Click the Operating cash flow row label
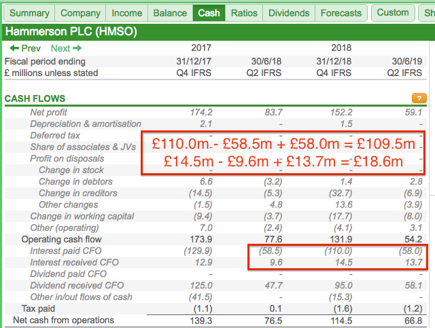The image size is (435, 328). (62, 239)
